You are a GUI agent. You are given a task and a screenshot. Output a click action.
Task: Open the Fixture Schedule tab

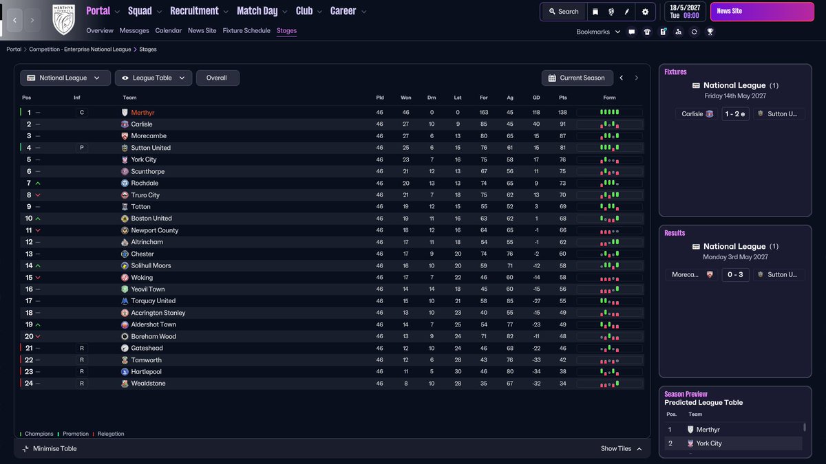point(246,31)
